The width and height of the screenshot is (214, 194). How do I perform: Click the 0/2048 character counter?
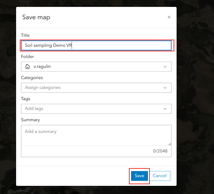tap(160, 151)
